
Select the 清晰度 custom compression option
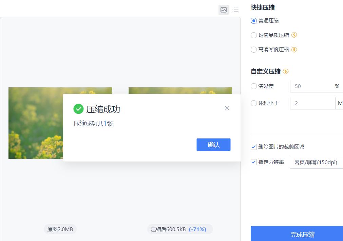click(253, 86)
